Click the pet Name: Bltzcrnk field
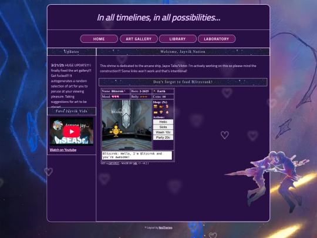This screenshot has width=317, height=238. click(x=115, y=91)
